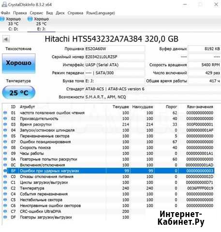This screenshot has width=221, height=232.
Task: Click the drive letter field E: J:
Action: pyautogui.click(x=115, y=81)
